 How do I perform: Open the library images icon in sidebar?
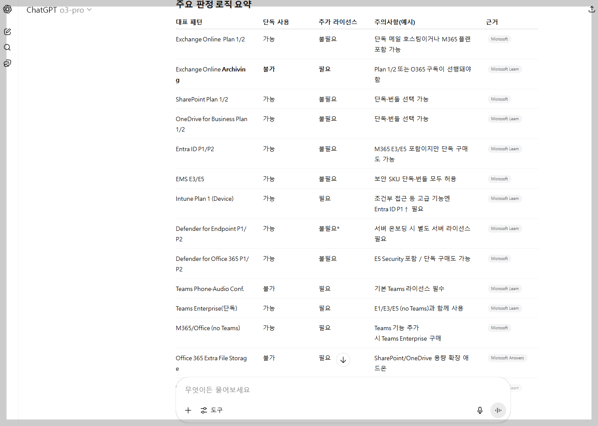pyautogui.click(x=7, y=63)
